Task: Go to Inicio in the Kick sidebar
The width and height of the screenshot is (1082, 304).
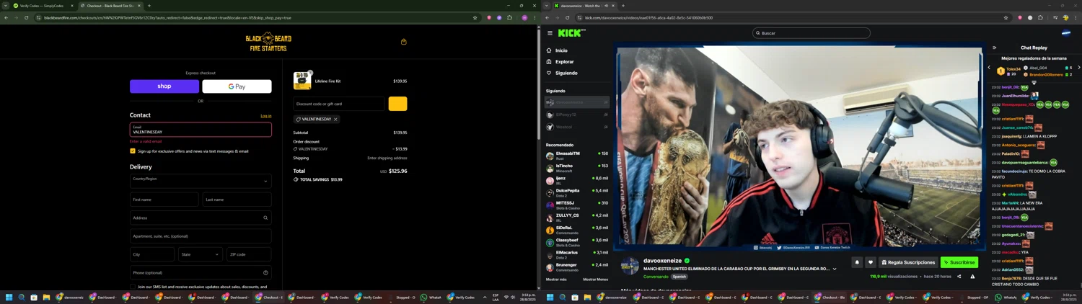Action: point(561,50)
